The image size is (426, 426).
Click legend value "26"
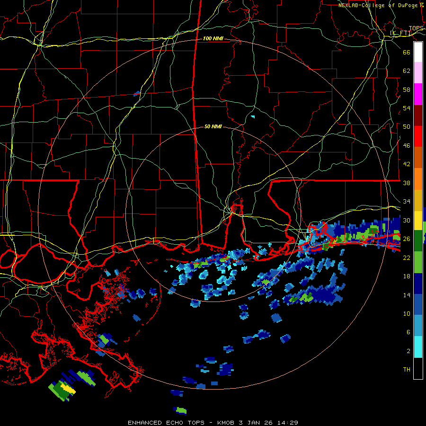[x=407, y=239]
